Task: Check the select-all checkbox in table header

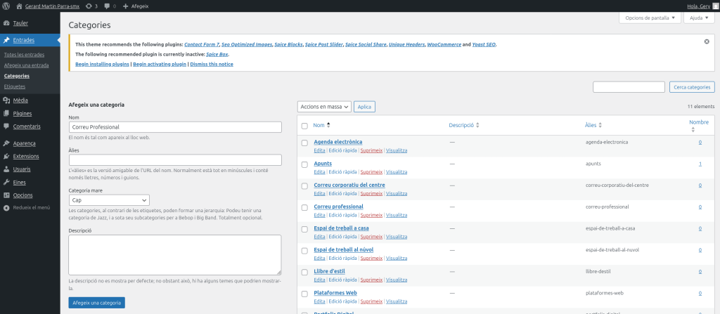Action: coord(304,126)
